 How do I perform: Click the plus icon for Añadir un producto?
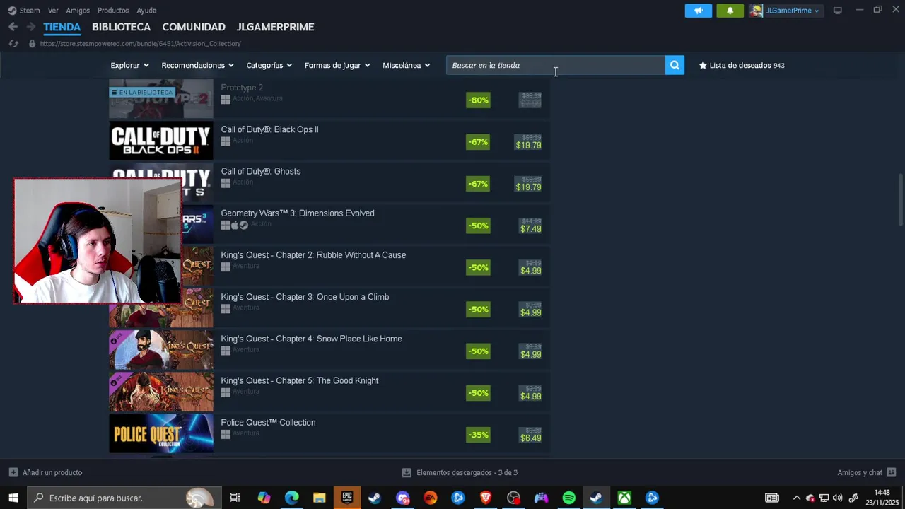click(x=13, y=472)
